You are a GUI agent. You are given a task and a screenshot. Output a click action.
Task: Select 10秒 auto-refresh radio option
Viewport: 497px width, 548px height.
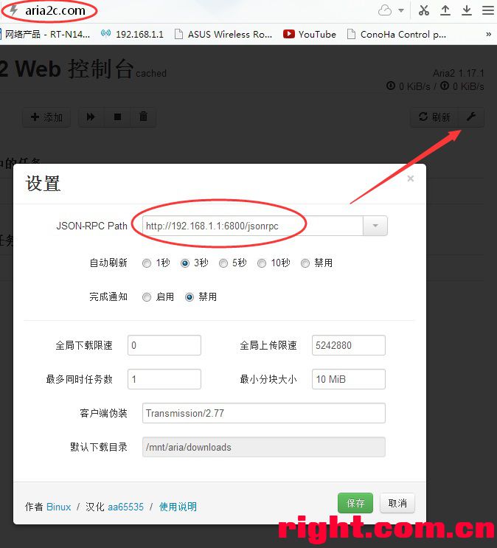pos(262,263)
